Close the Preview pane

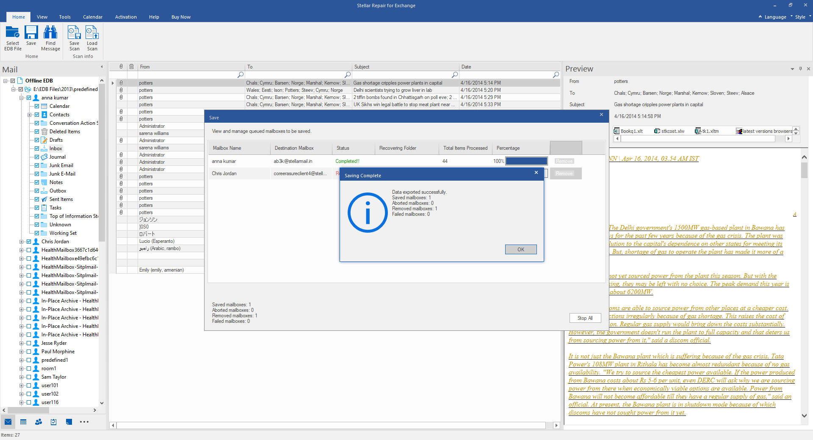(808, 69)
